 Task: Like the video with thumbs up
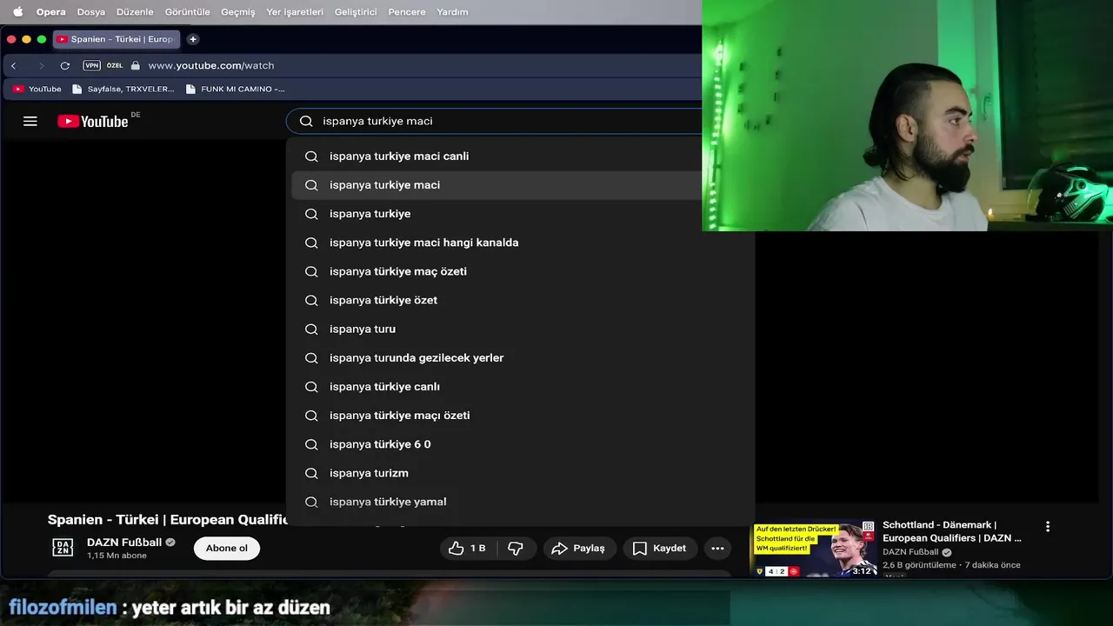click(467, 548)
